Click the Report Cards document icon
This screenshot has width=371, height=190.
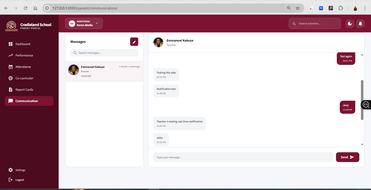click(x=11, y=90)
